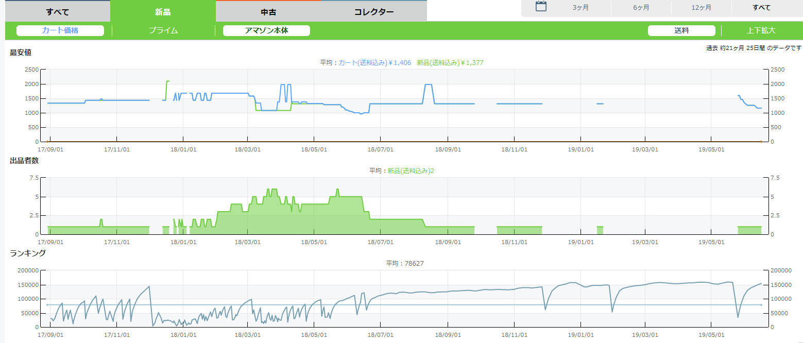Click the 上下拡大 vertical zoom button

click(x=761, y=30)
